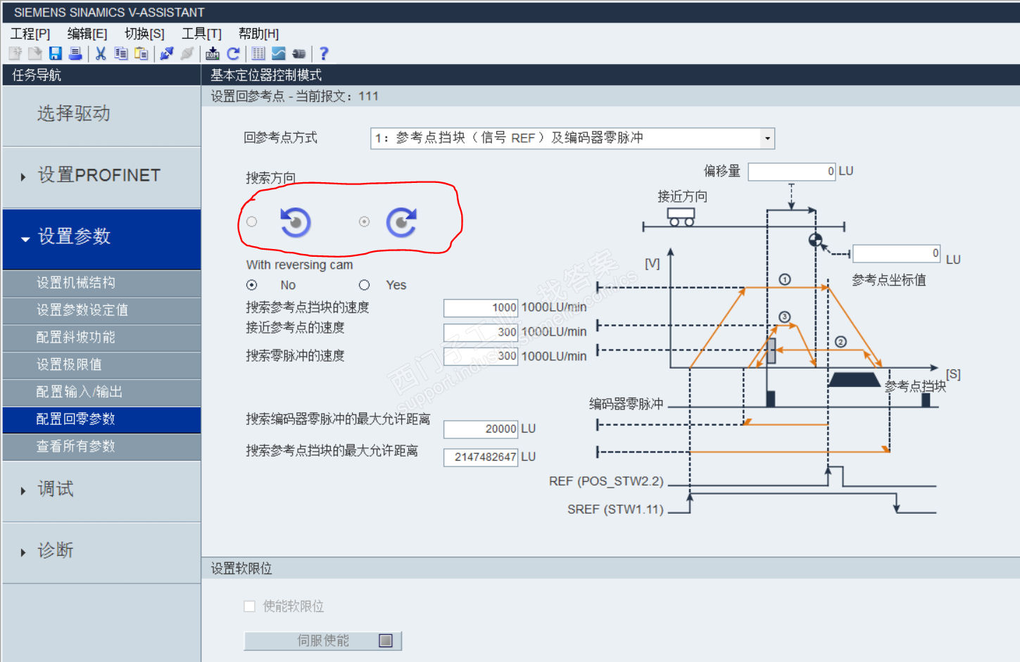Click the Open project toolbar icon
The image size is (1020, 662).
[x=34, y=53]
